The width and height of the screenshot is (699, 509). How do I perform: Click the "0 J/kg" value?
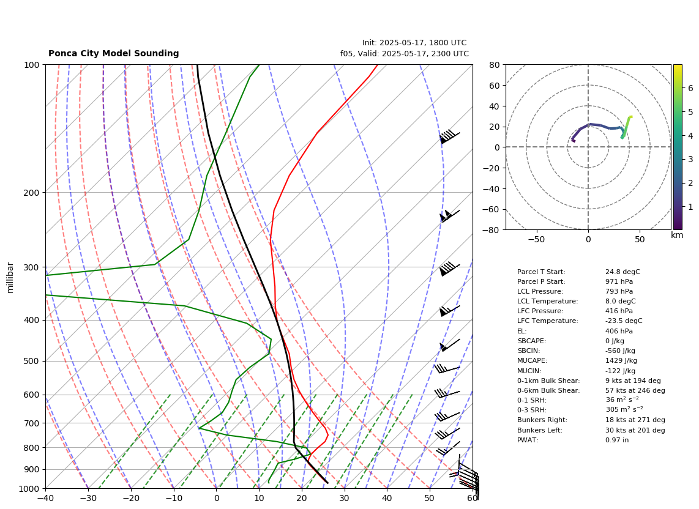tap(615, 341)
